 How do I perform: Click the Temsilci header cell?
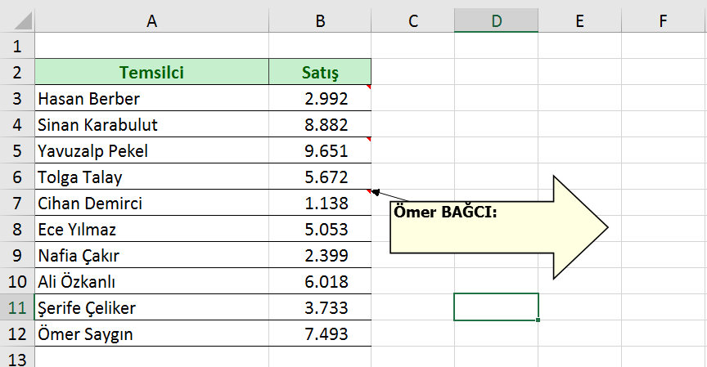[151, 73]
